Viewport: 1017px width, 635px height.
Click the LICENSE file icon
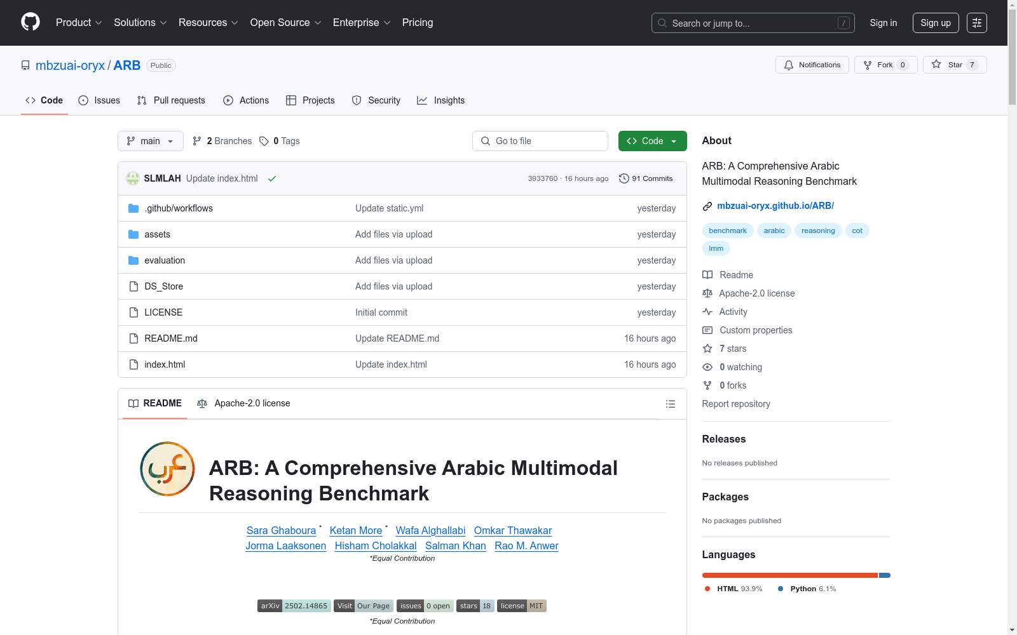[133, 312]
